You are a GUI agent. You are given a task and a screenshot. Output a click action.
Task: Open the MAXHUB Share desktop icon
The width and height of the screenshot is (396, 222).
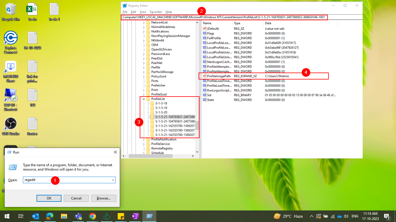click(11, 67)
